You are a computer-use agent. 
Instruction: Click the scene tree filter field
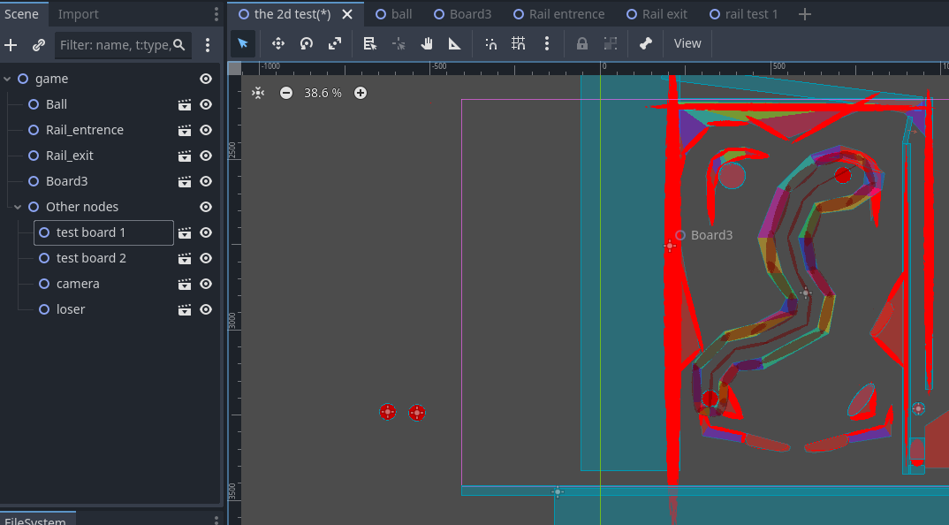pyautogui.click(x=115, y=45)
